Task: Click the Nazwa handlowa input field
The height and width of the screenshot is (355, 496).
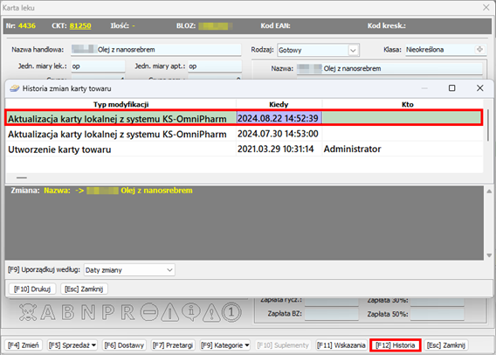Action: (156, 49)
